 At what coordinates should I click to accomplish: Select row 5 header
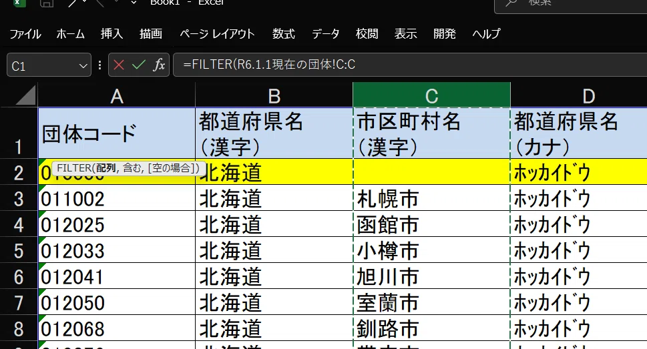[x=19, y=250]
